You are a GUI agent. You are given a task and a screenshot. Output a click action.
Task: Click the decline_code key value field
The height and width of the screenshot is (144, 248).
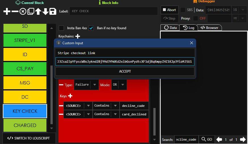pyautogui.click(x=134, y=106)
